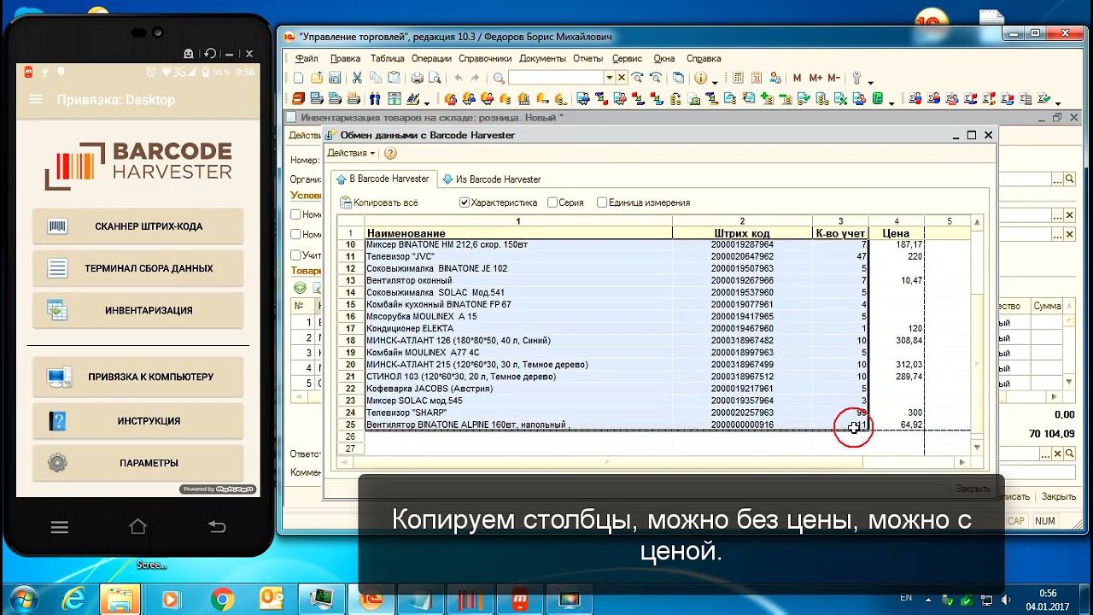
Task: Click the 'Копировать всё' button
Action: [x=379, y=202]
